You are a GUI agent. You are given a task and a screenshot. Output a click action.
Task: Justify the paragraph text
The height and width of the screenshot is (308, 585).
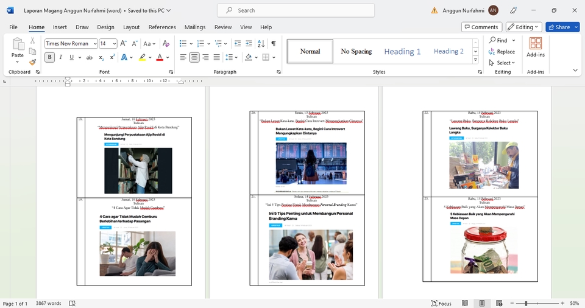[217, 57]
